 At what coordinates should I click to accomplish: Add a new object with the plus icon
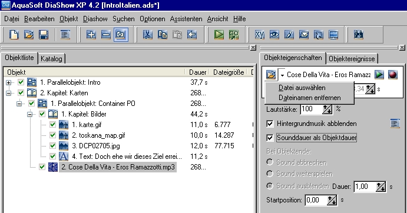(91, 35)
